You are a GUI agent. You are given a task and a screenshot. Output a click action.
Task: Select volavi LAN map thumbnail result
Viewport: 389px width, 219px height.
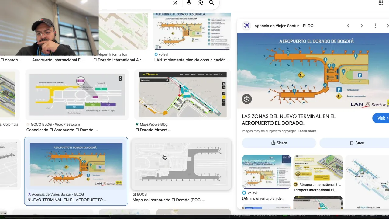point(192,31)
